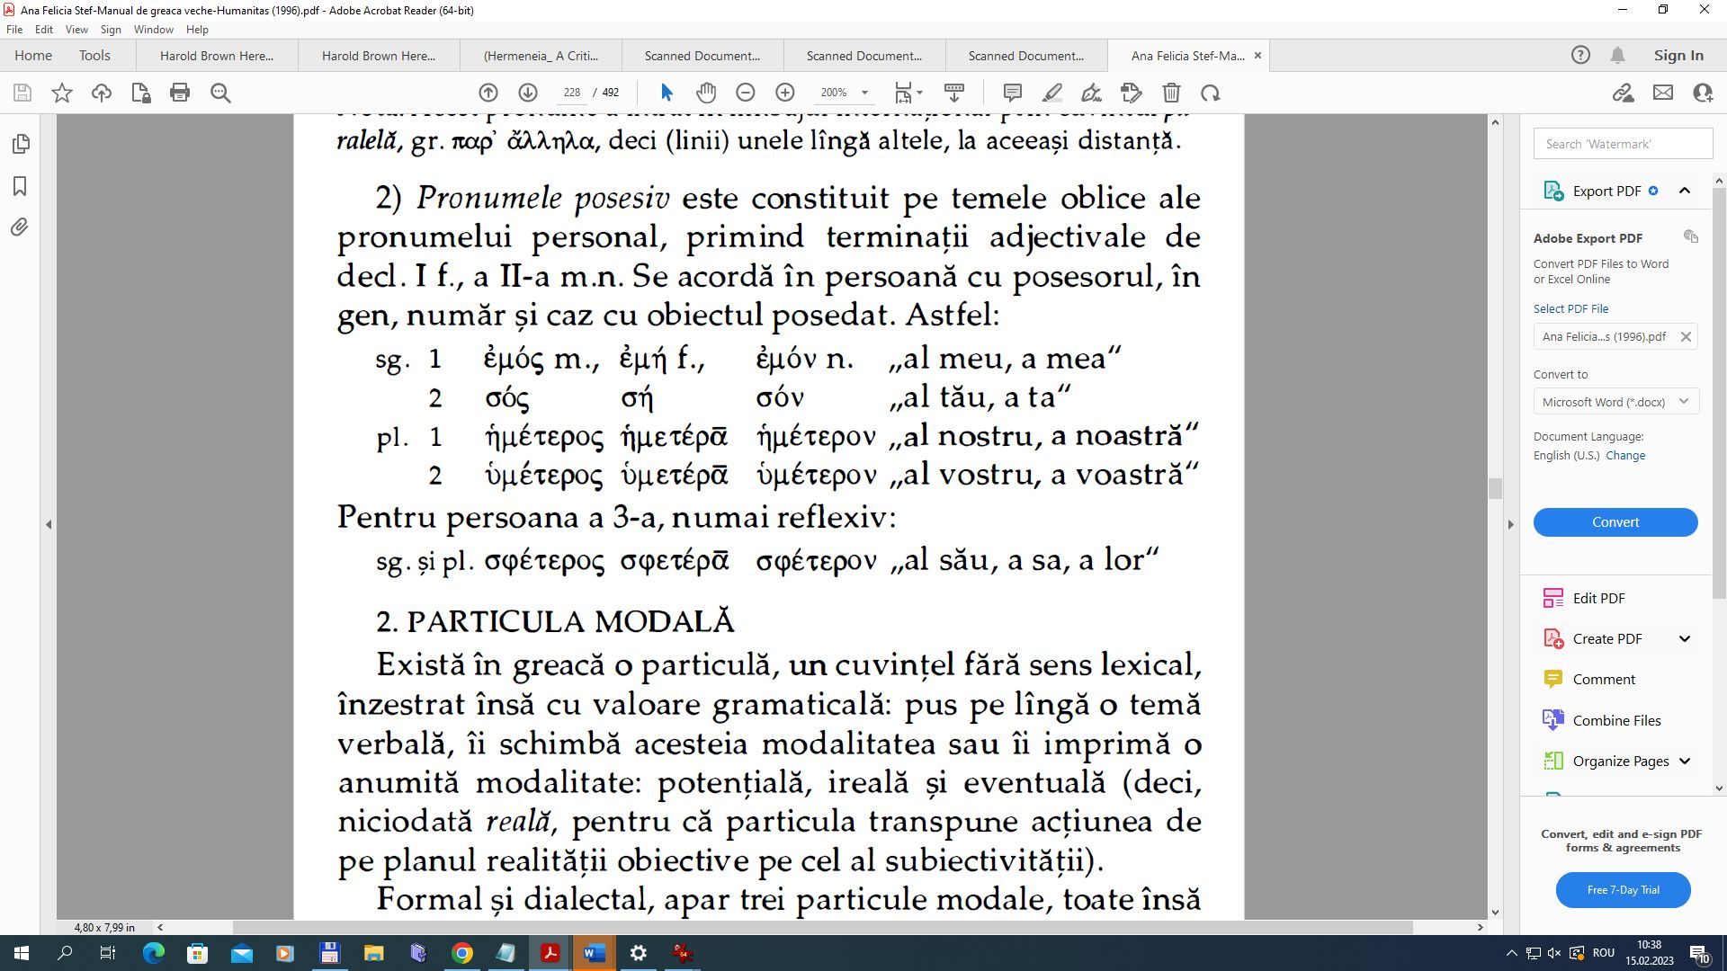Open the bookmarks panel icon

point(20,186)
